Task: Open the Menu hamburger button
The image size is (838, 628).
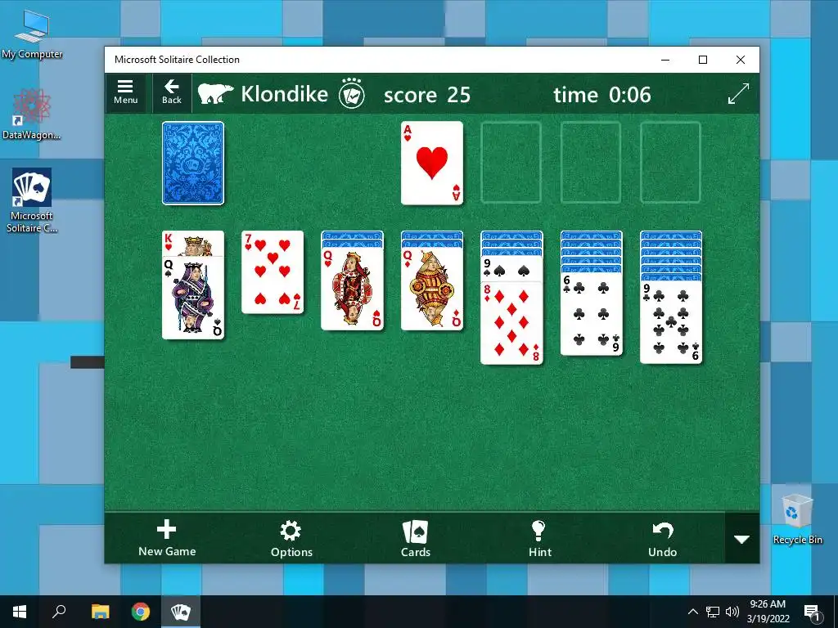Action: (x=125, y=93)
